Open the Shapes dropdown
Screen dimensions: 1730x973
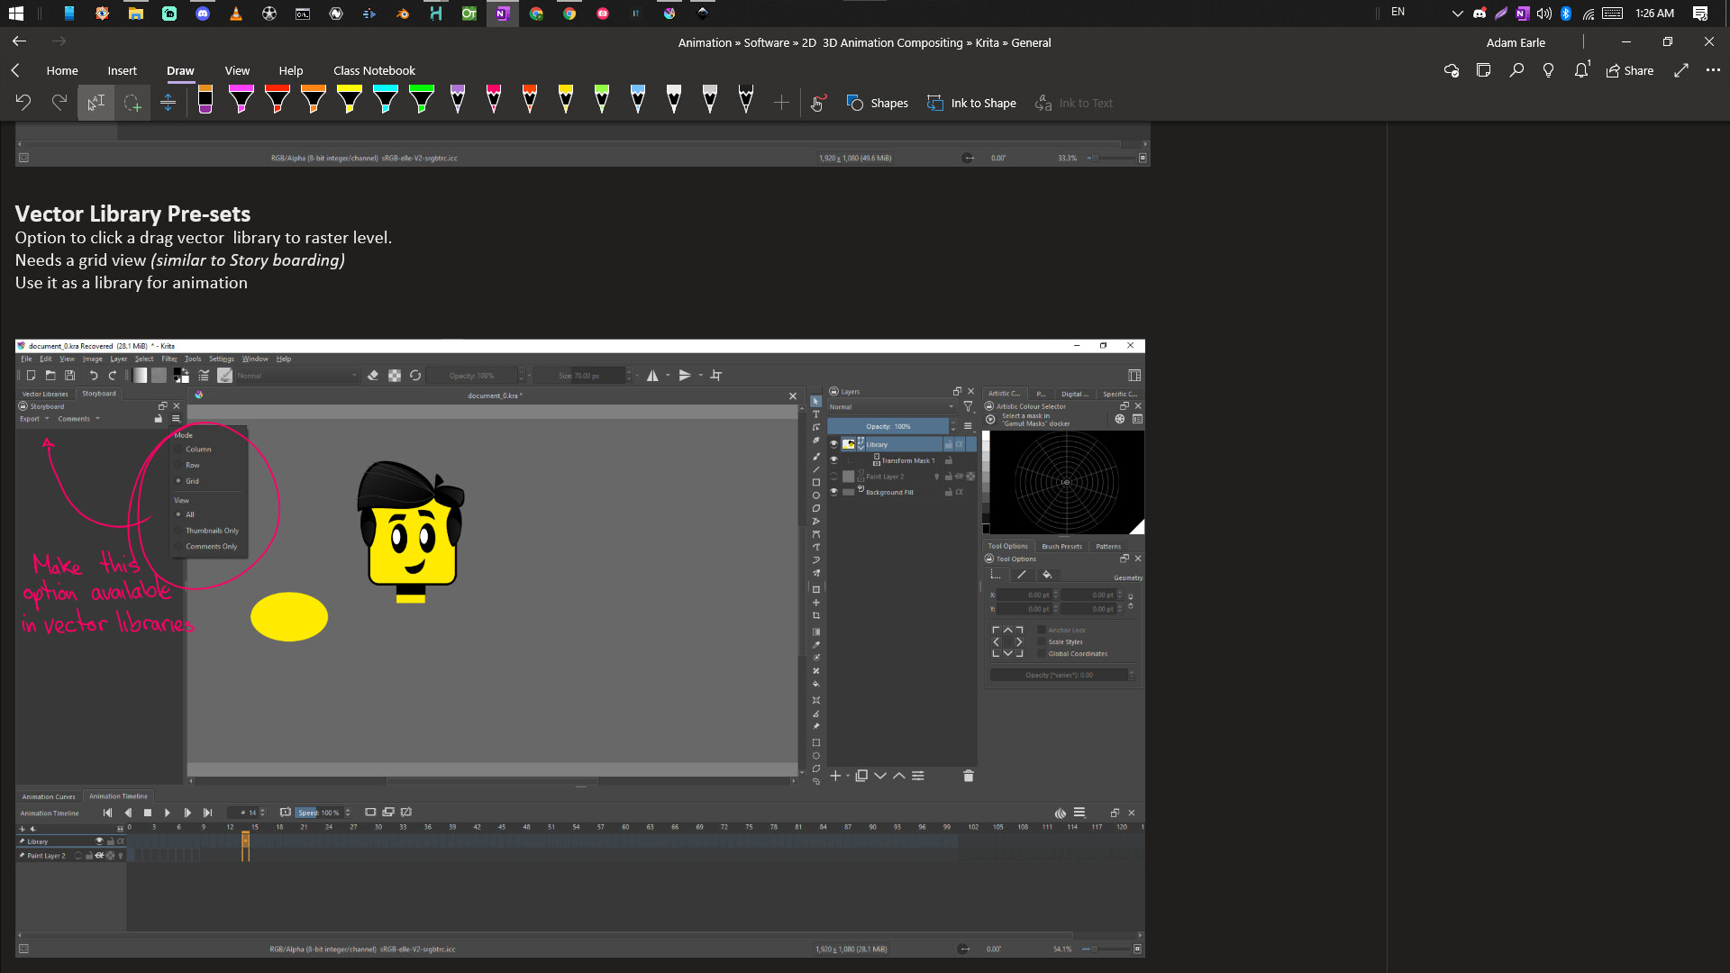878,104
